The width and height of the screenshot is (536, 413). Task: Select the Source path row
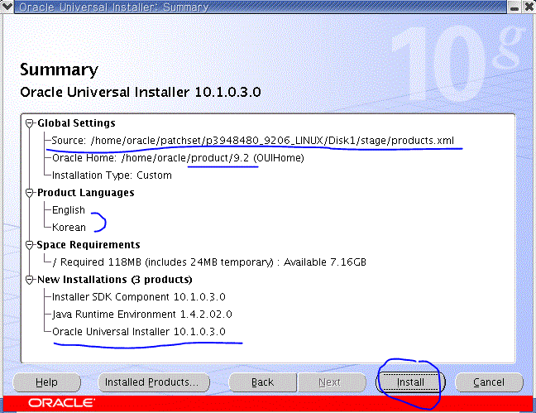(x=253, y=141)
